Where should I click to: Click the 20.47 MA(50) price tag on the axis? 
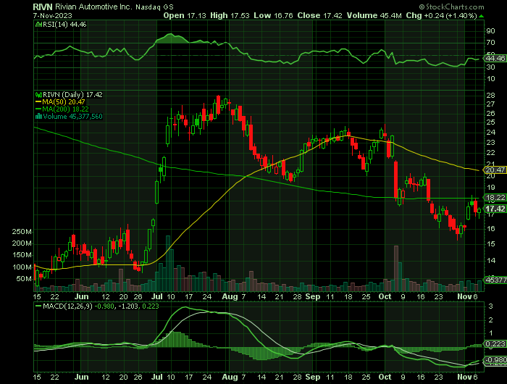pyautogui.click(x=495, y=170)
